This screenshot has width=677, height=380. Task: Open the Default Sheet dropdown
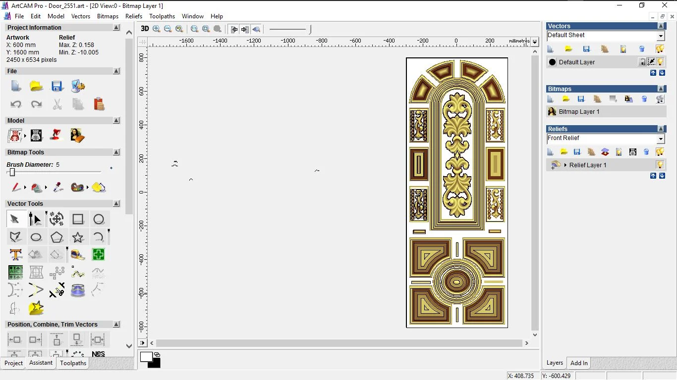click(x=661, y=36)
